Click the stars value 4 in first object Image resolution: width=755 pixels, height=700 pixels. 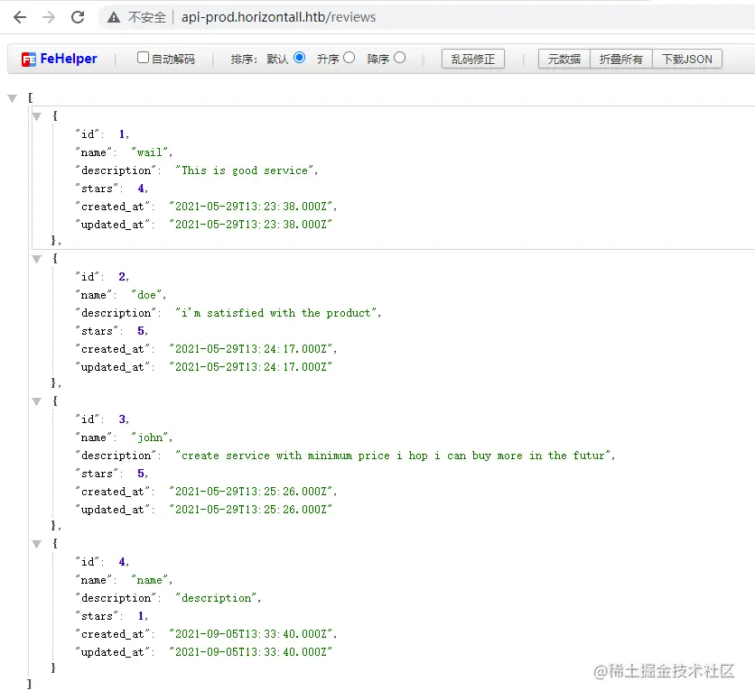pyautogui.click(x=141, y=189)
